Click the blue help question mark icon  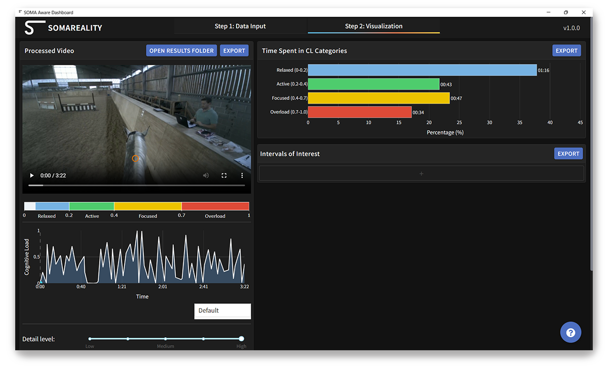[571, 333]
